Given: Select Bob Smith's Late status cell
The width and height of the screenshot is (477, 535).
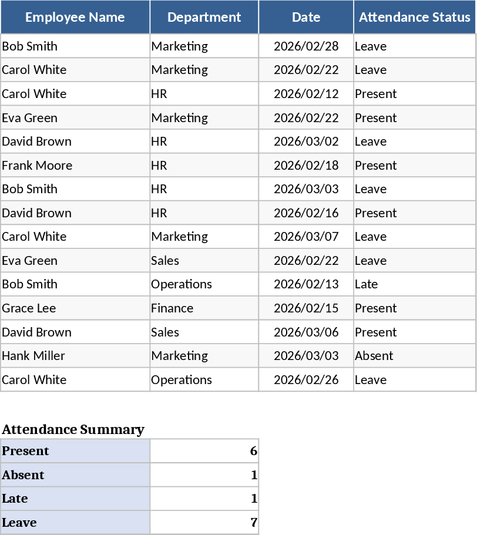Looking at the screenshot, I should [414, 284].
